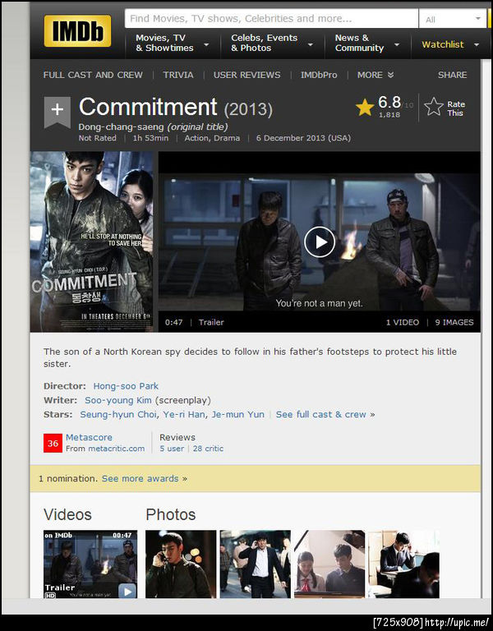The image size is (493, 631).
Task: Expand the MORE submenu
Action: (375, 75)
